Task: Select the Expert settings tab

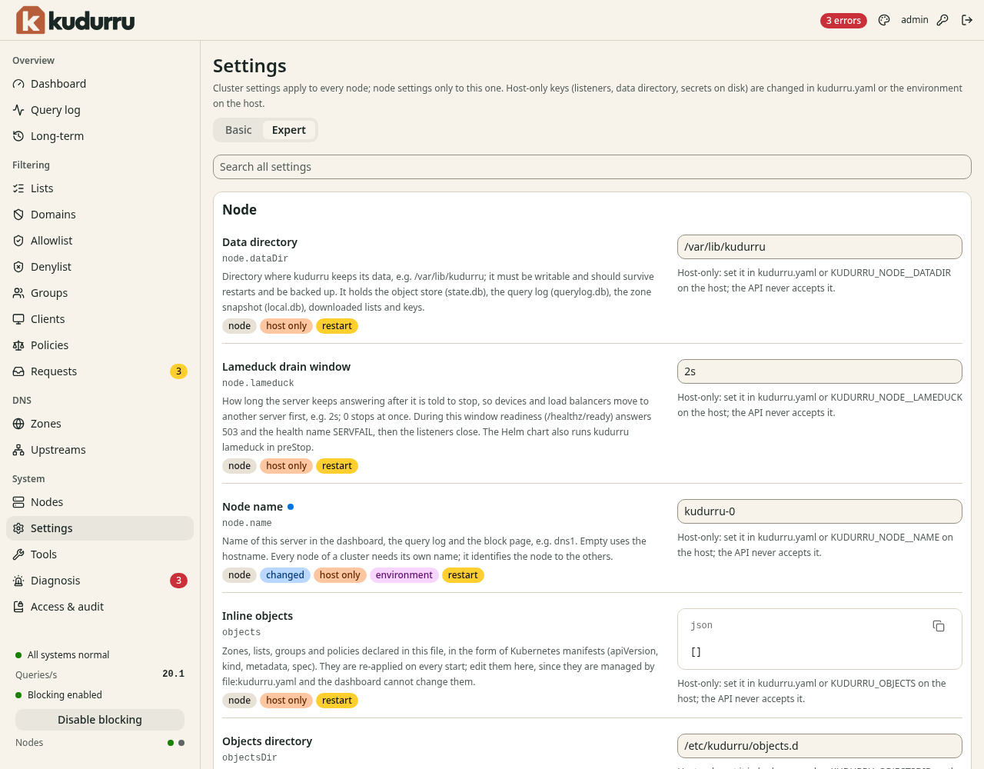Action: click(289, 130)
